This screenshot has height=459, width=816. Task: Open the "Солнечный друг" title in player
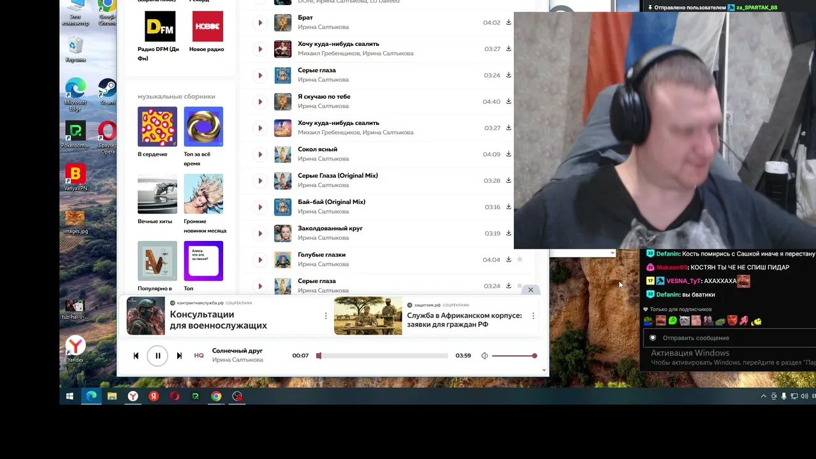(x=237, y=351)
